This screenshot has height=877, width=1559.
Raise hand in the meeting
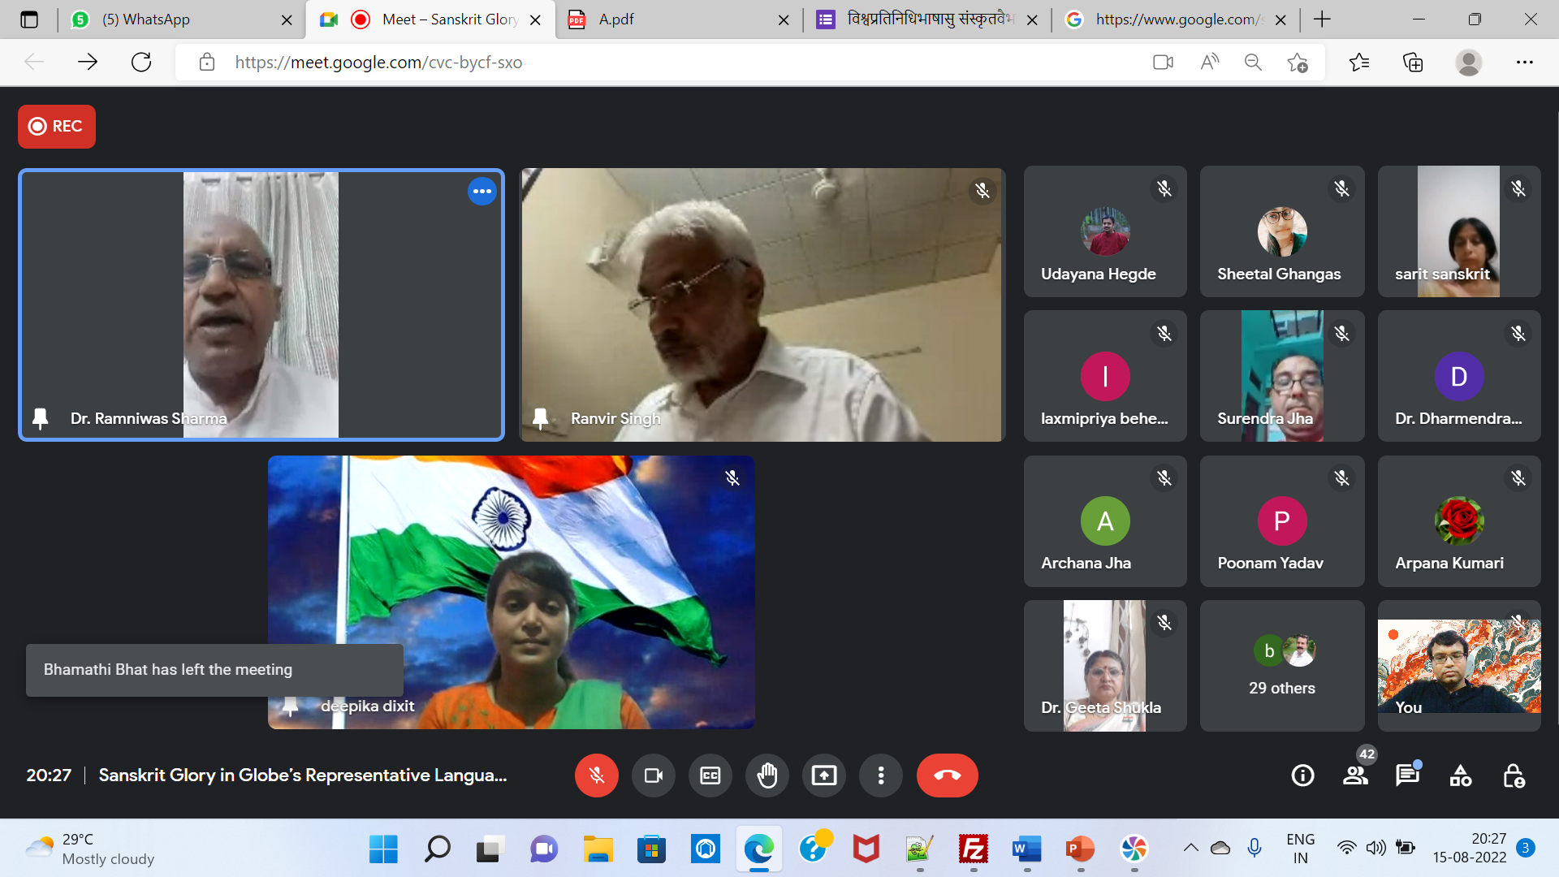767,775
